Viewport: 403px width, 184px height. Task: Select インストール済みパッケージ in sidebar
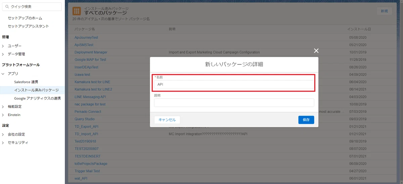36,90
